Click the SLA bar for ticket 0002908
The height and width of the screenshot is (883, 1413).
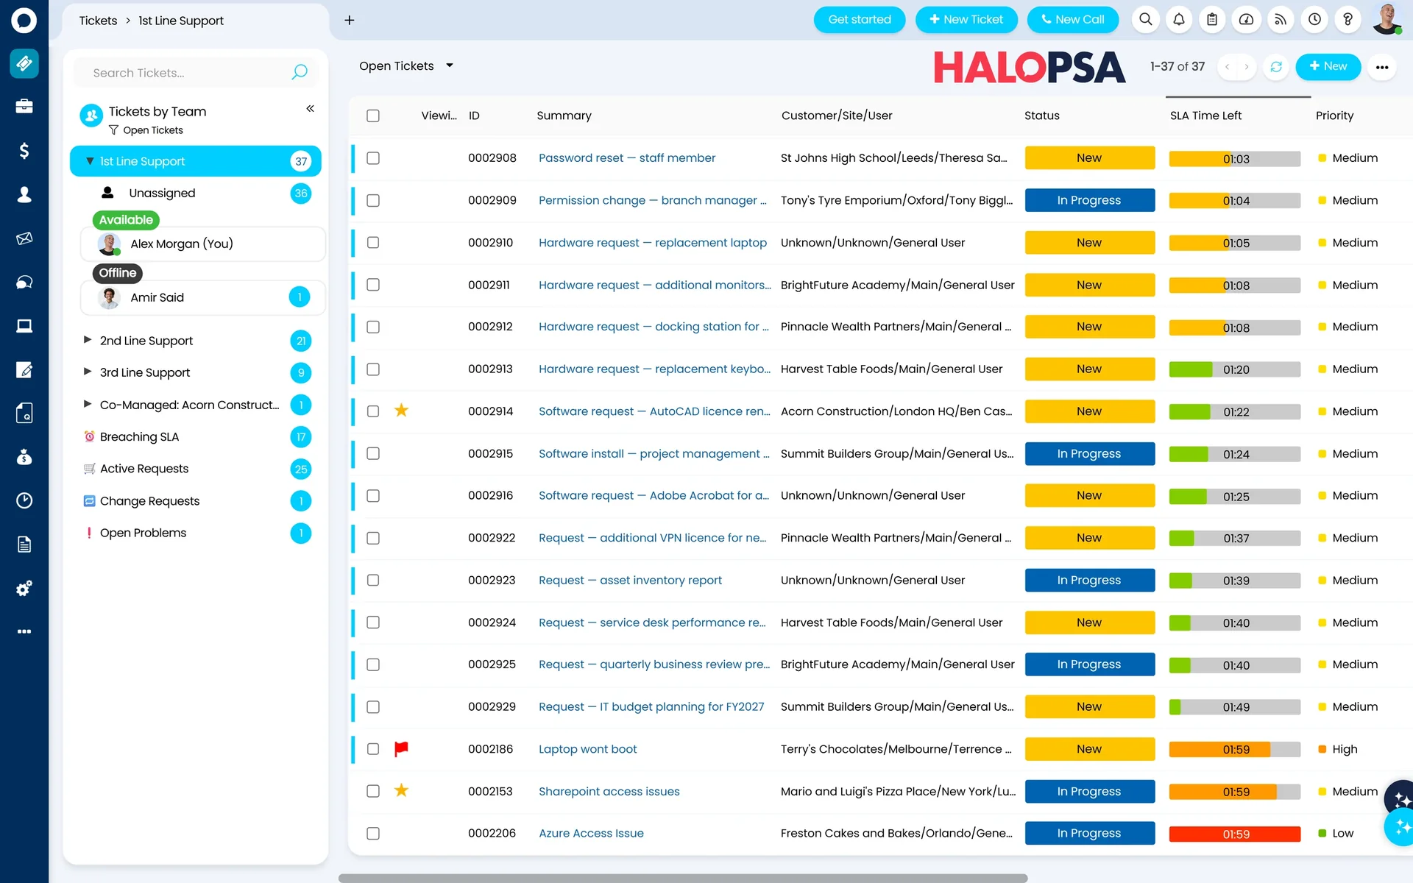(x=1235, y=159)
